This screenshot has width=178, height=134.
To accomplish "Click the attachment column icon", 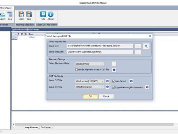I will pyautogui.click(x=26, y=34).
